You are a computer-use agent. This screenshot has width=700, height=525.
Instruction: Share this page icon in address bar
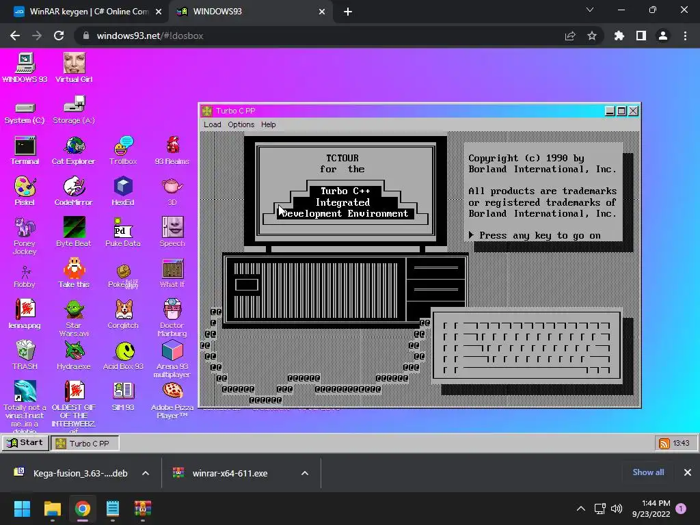(570, 36)
